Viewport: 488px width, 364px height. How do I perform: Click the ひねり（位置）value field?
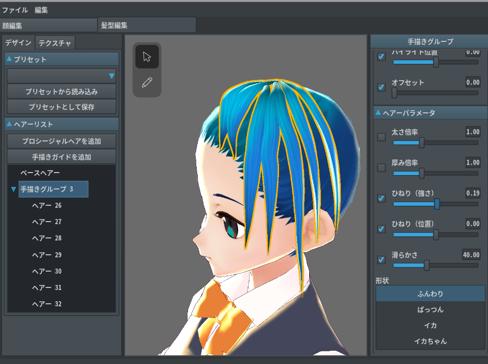click(473, 224)
